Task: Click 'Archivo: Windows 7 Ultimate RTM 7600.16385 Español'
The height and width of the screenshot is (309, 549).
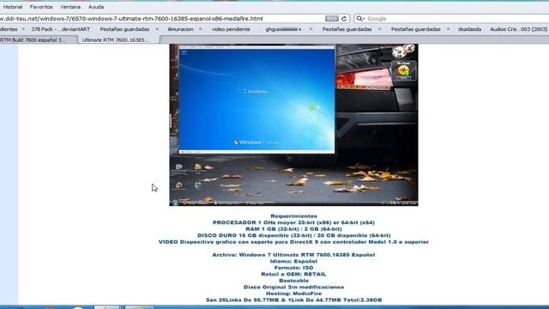Action: [293, 255]
